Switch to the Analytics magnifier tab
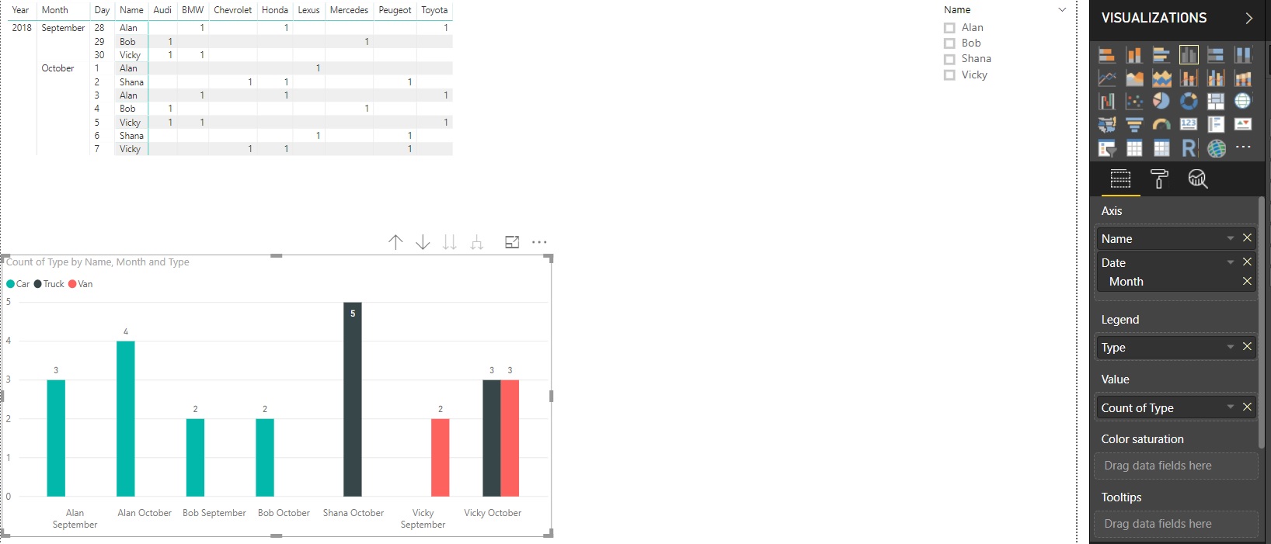Viewport: 1271px width, 544px height. (x=1198, y=179)
